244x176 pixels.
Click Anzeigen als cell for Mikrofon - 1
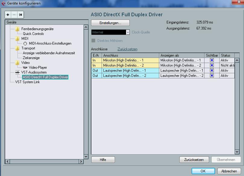(x=182, y=60)
